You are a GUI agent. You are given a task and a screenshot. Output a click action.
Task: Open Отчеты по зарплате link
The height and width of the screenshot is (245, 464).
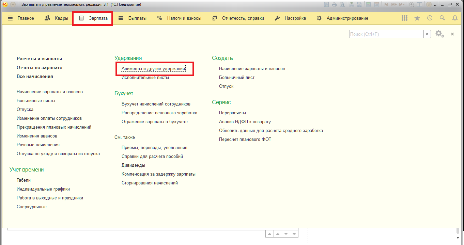40,67
